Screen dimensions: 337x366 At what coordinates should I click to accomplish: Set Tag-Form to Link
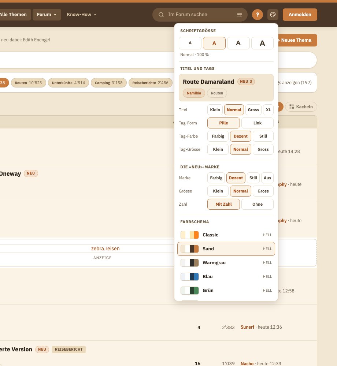[x=258, y=123]
